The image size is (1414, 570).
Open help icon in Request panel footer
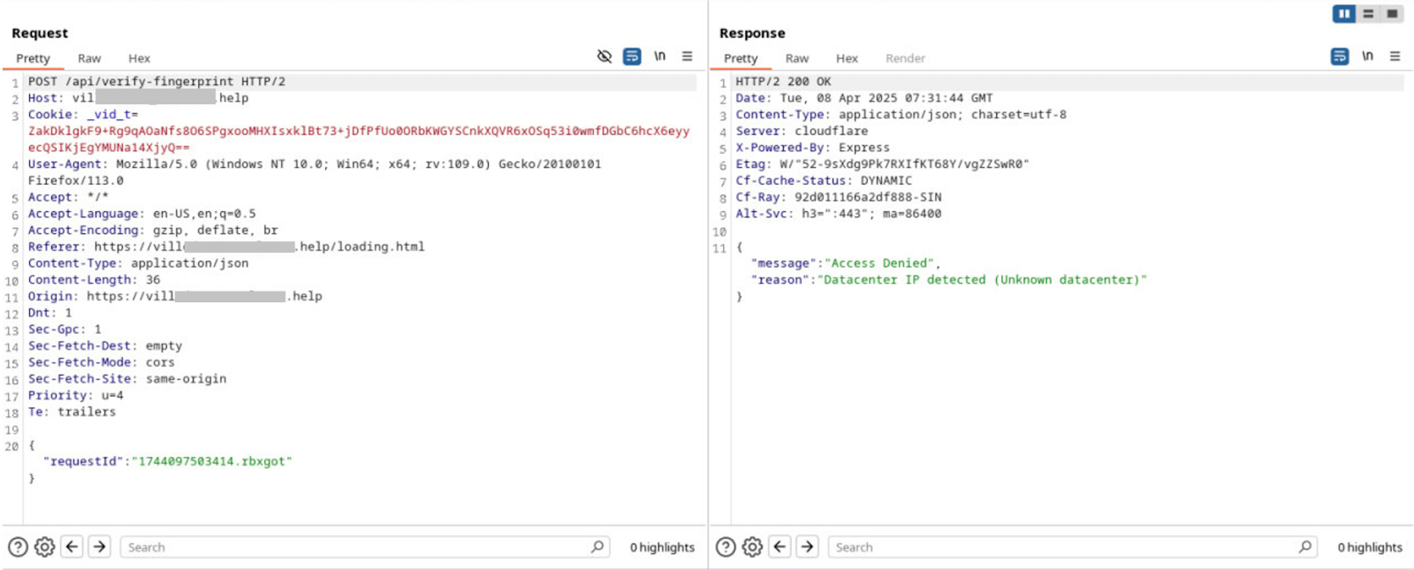pos(18,547)
